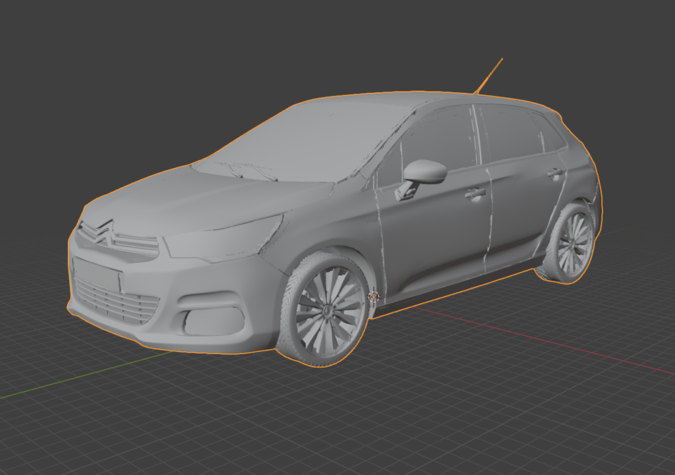The image size is (675, 475).
Task: Click the windshield wipers
Action: (248, 171)
